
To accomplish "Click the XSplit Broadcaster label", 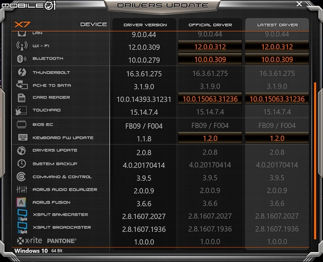I will [x=62, y=227].
